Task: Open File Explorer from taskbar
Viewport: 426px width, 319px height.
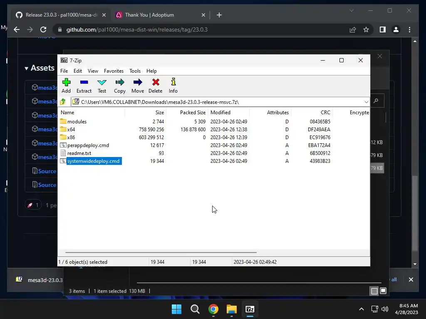Action: (231, 309)
